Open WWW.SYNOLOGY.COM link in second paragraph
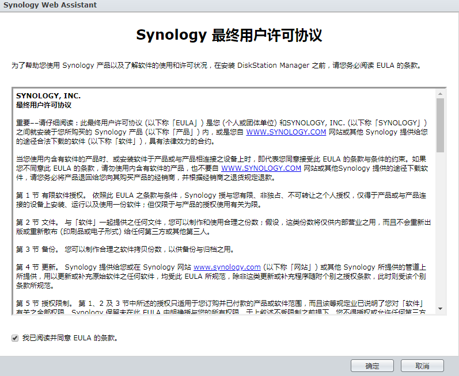 [261, 168]
